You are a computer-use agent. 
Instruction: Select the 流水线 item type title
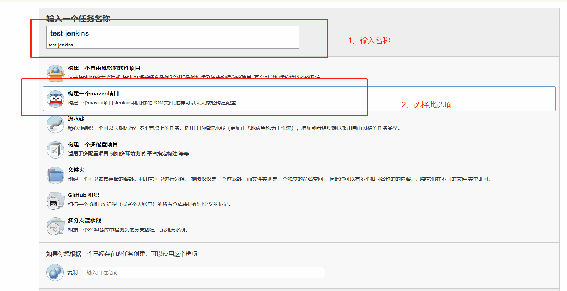pyautogui.click(x=76, y=119)
